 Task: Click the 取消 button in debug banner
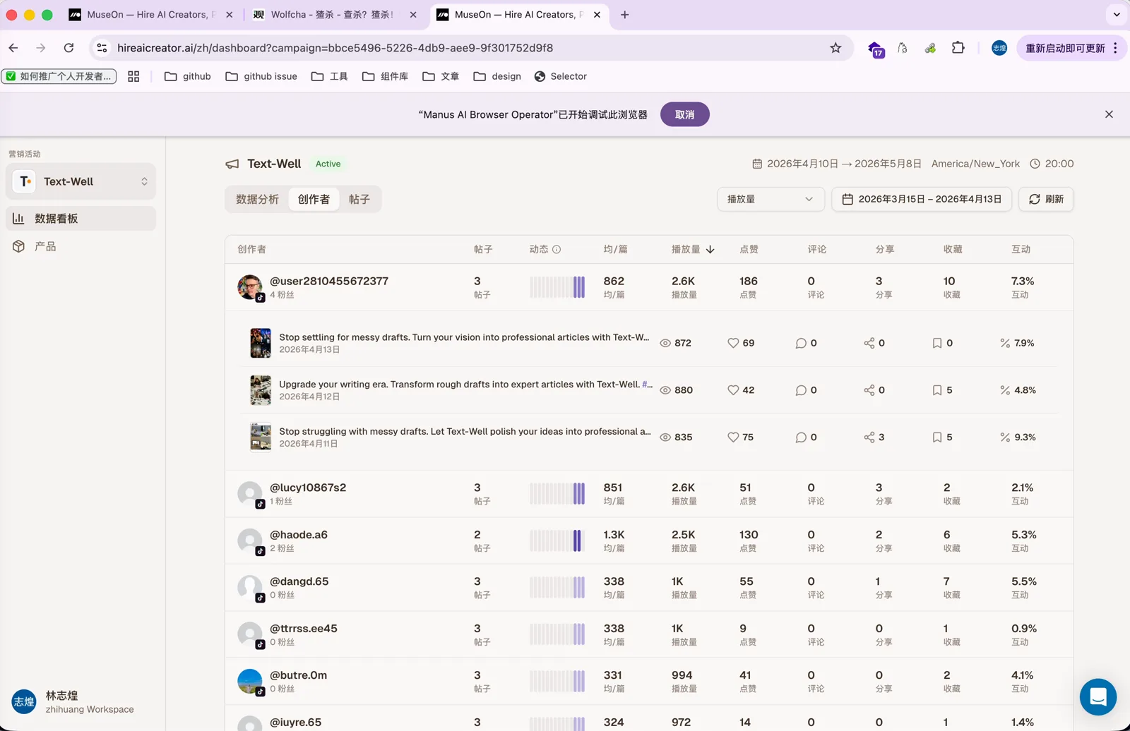[685, 114]
